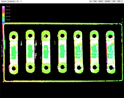Image resolution: width=124 pixels, height=98 pixels.
Task: Click the 保存 save button
Action: tap(119, 1)
